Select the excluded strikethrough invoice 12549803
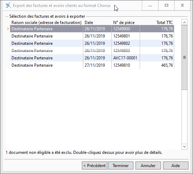 tap(92, 51)
